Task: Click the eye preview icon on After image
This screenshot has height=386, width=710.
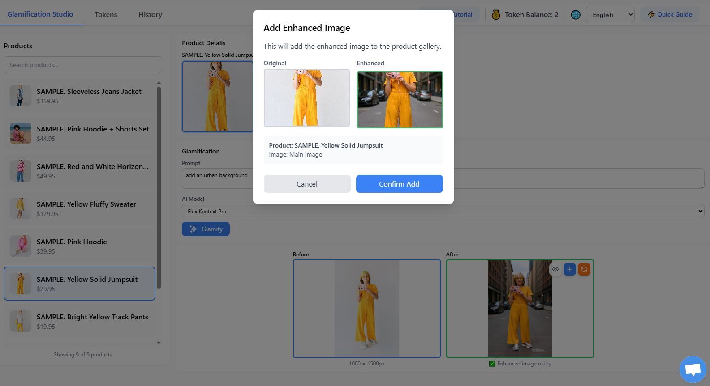Action: [555, 269]
